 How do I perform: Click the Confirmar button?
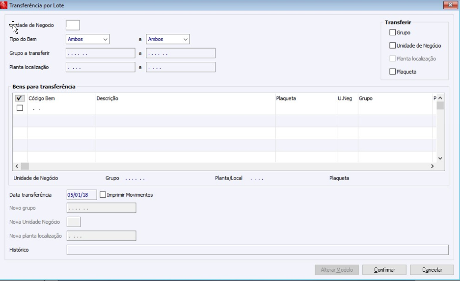point(384,270)
